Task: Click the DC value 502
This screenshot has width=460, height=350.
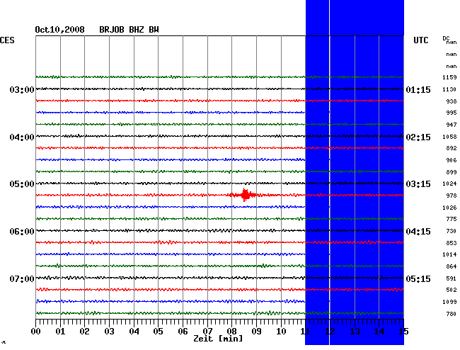Action: 452,290
